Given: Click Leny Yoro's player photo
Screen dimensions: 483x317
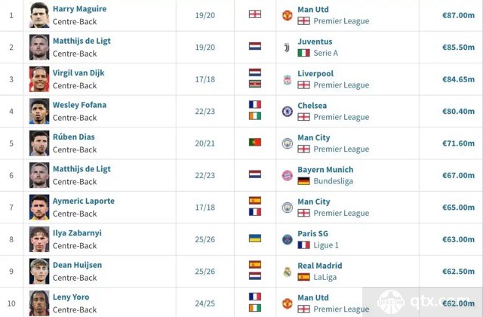Looking at the screenshot, I should click(39, 303).
